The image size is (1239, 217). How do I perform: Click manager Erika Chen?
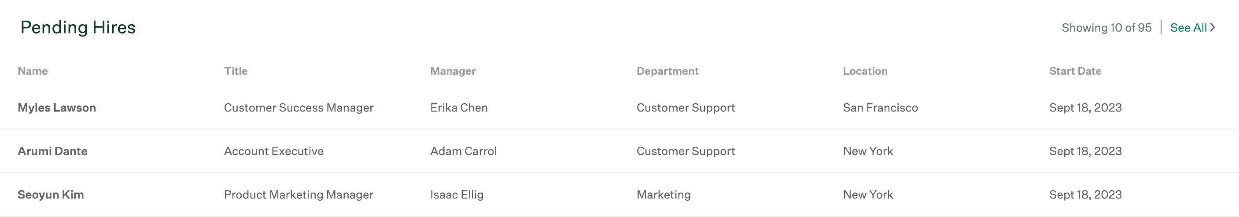click(459, 108)
